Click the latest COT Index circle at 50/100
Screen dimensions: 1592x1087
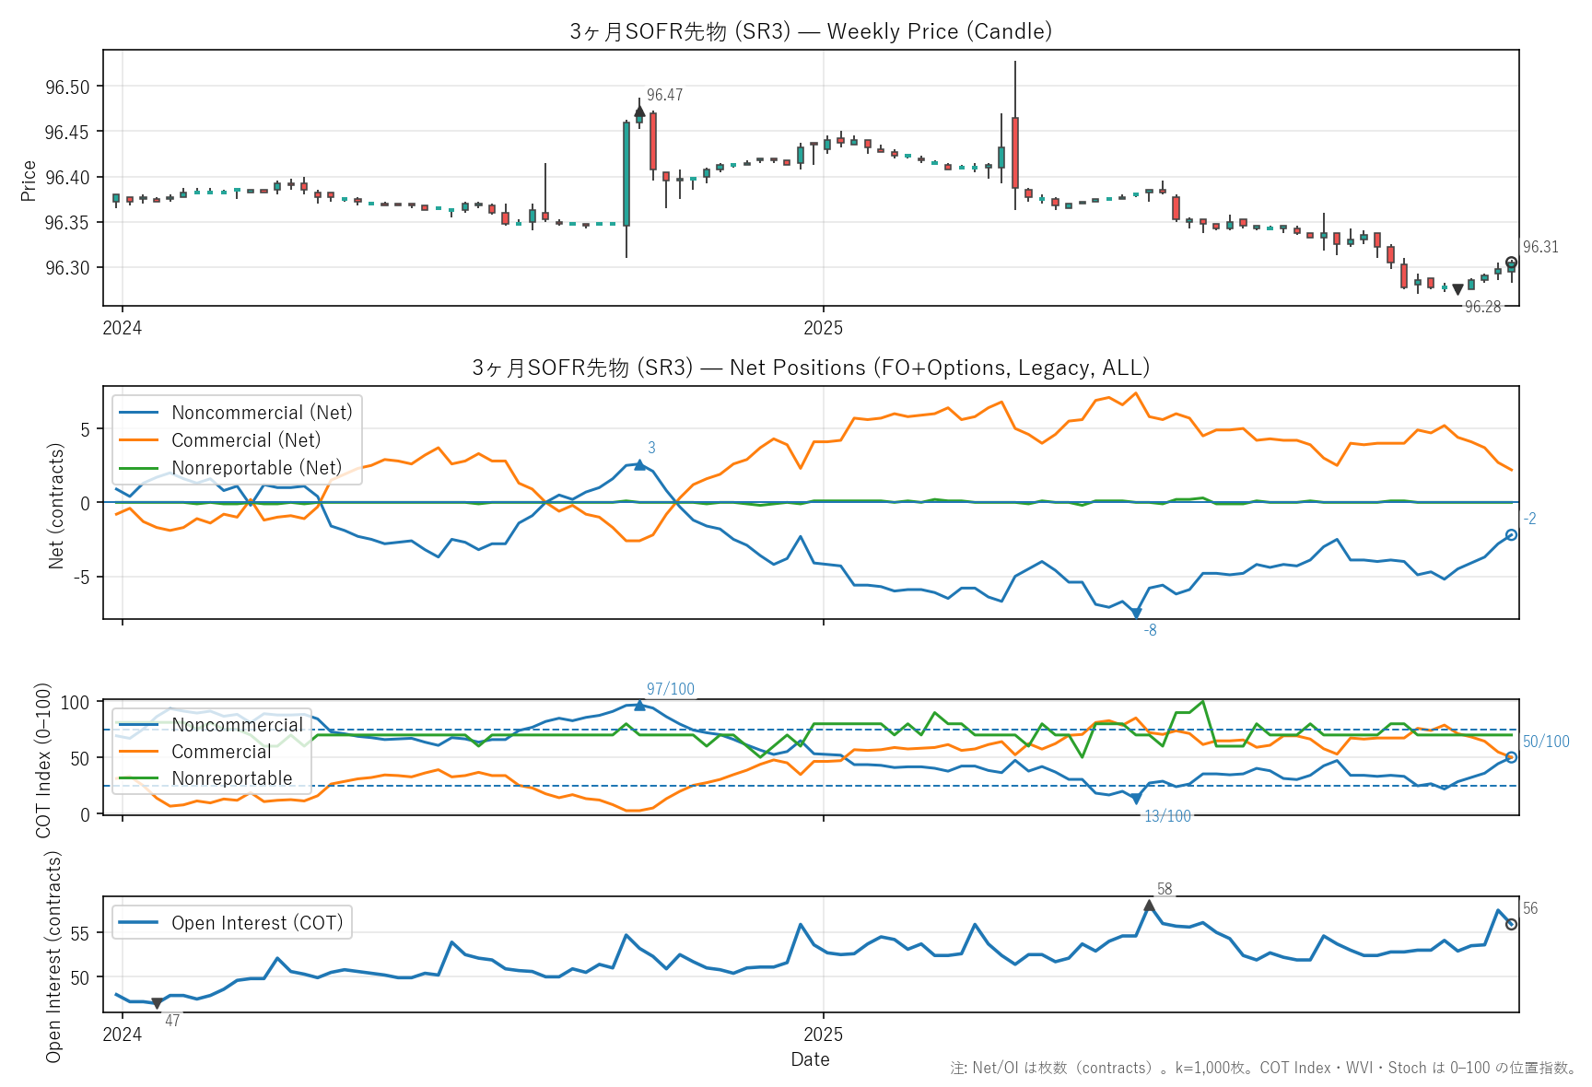[x=1511, y=757]
